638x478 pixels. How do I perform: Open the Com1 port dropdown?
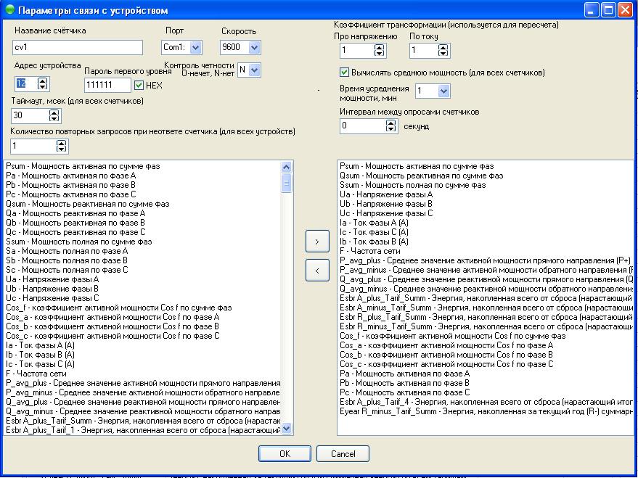click(195, 48)
